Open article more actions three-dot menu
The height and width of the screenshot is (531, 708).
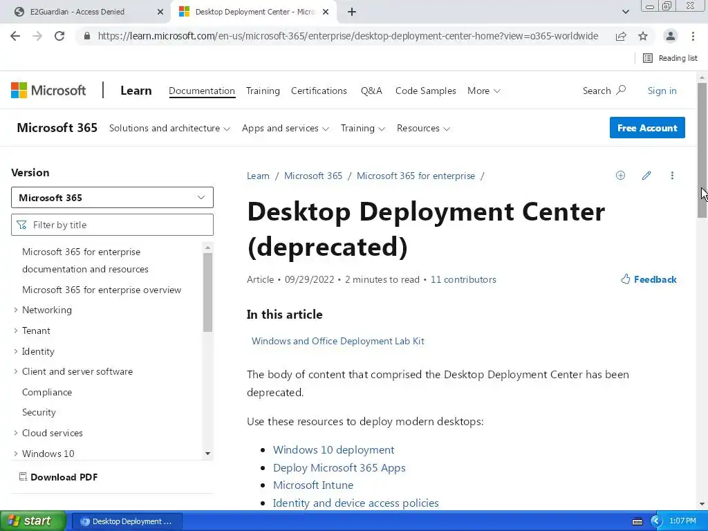[x=672, y=176]
